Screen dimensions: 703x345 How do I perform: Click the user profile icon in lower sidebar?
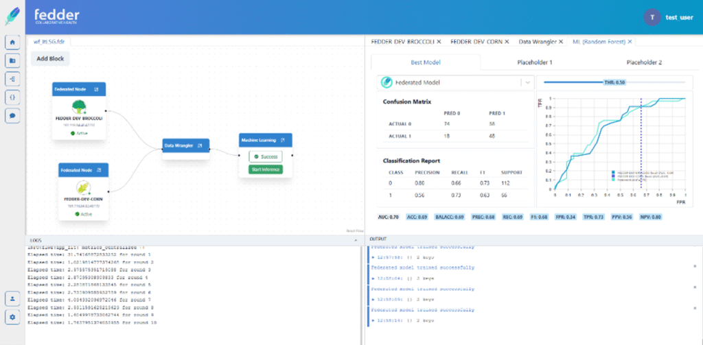pyautogui.click(x=12, y=299)
